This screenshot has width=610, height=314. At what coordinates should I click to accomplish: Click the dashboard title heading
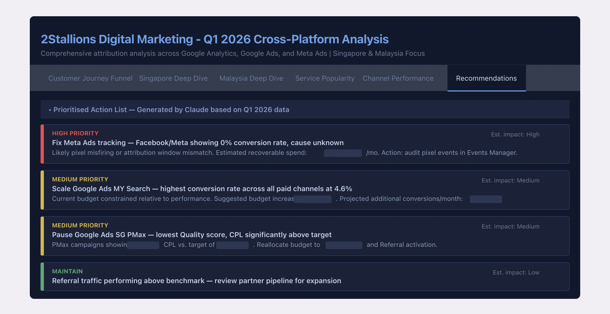(x=215, y=39)
